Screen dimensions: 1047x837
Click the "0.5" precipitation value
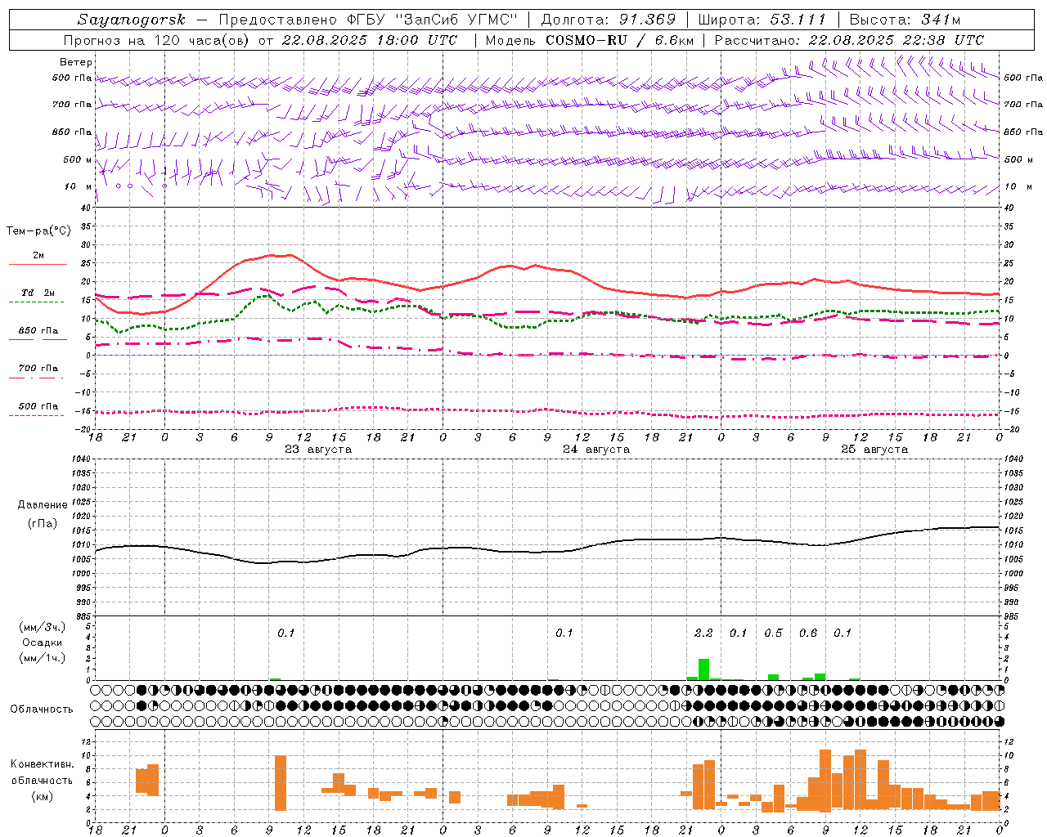pyautogui.click(x=773, y=633)
